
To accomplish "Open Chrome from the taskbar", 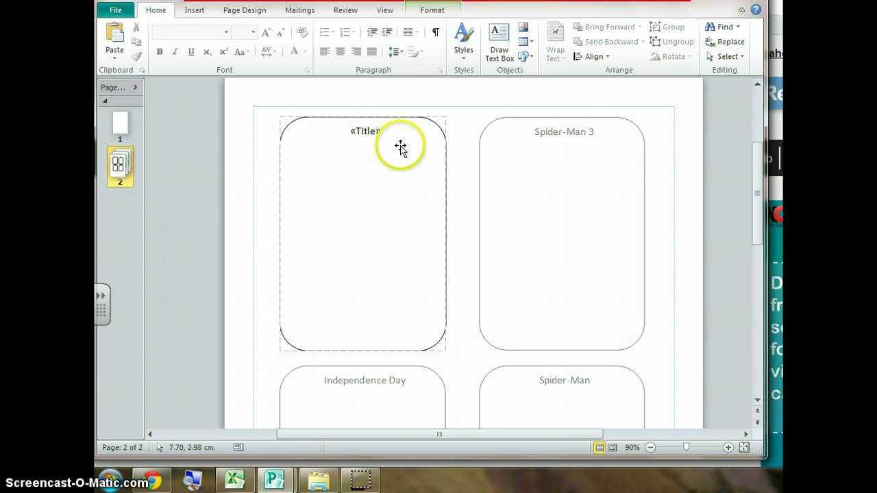I will (x=151, y=480).
